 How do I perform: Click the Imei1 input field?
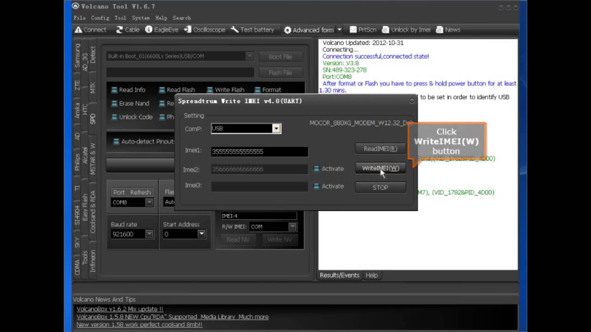click(x=259, y=152)
